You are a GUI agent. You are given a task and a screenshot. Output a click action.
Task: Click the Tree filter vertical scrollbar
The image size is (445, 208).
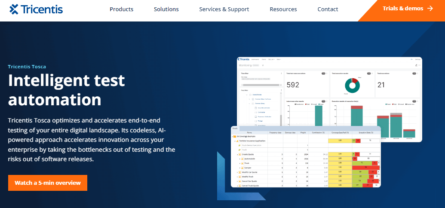click(281, 120)
